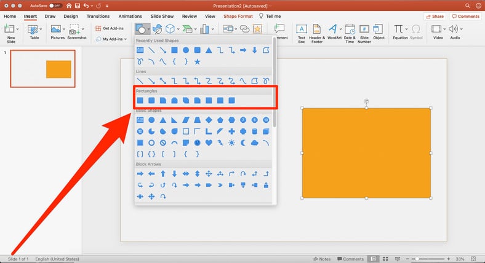485x263 pixels.
Task: Select the rounded rectangle in Rectangles section
Action: (x=151, y=100)
